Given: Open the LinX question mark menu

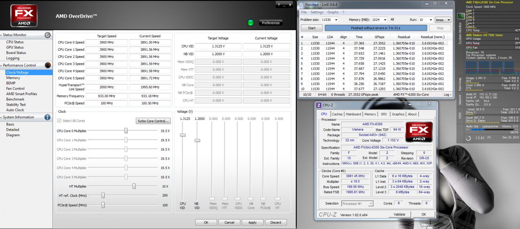Looking at the screenshot, I should point(343,12).
